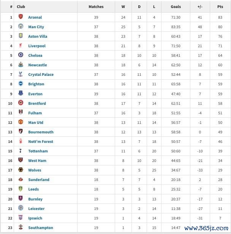Click the Goals column header
The image size is (231, 234).
[x=176, y=6]
